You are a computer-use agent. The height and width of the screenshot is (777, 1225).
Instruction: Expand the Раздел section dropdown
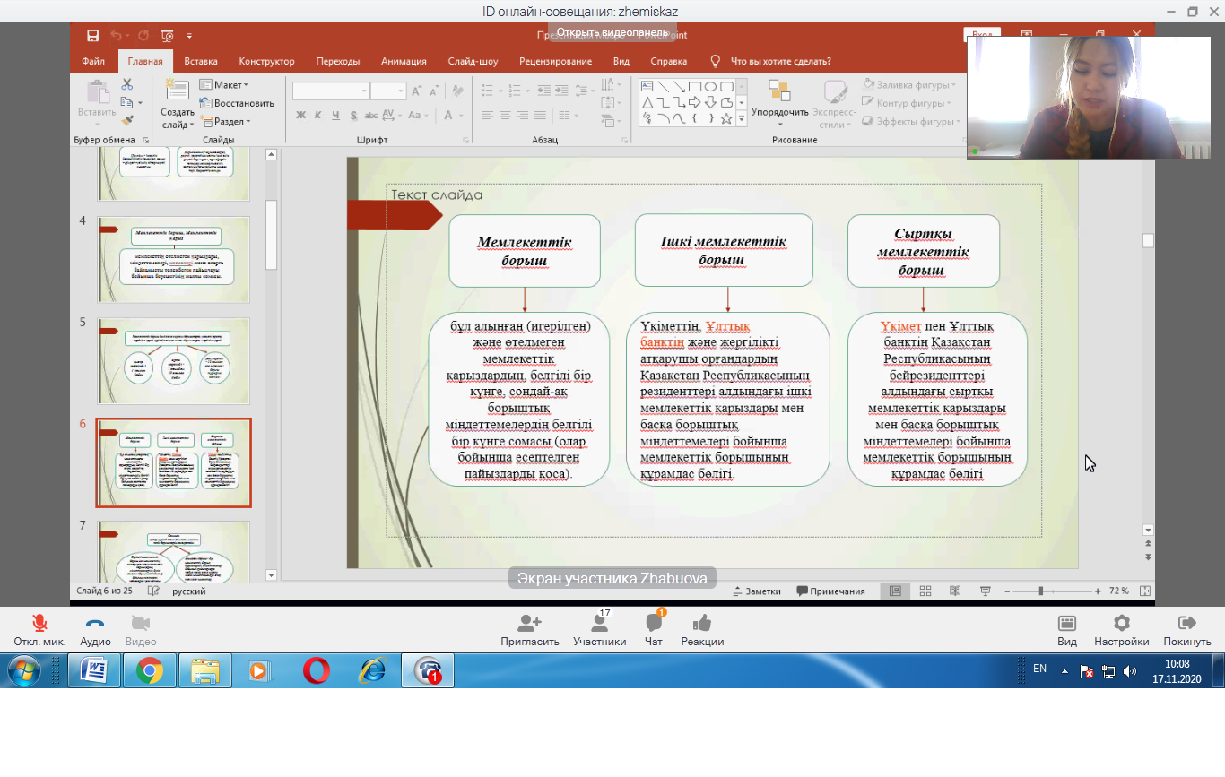(226, 121)
